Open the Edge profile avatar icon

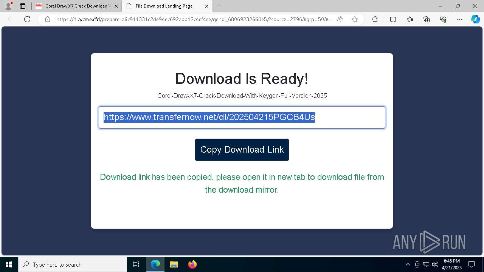(8, 6)
